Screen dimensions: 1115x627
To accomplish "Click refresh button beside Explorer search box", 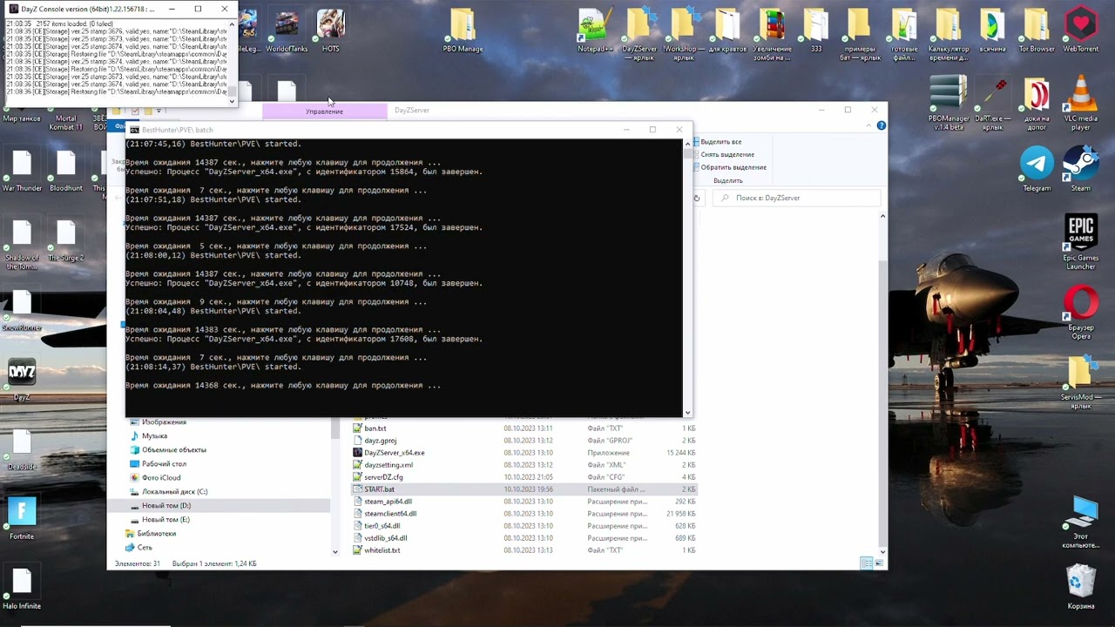I will pos(697,198).
